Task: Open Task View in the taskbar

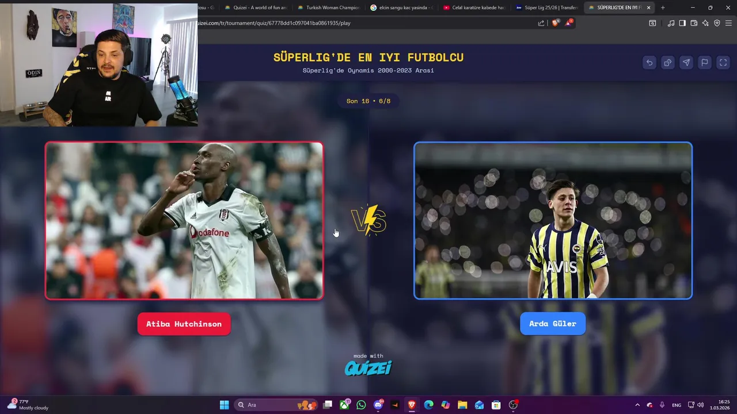Action: (x=328, y=405)
